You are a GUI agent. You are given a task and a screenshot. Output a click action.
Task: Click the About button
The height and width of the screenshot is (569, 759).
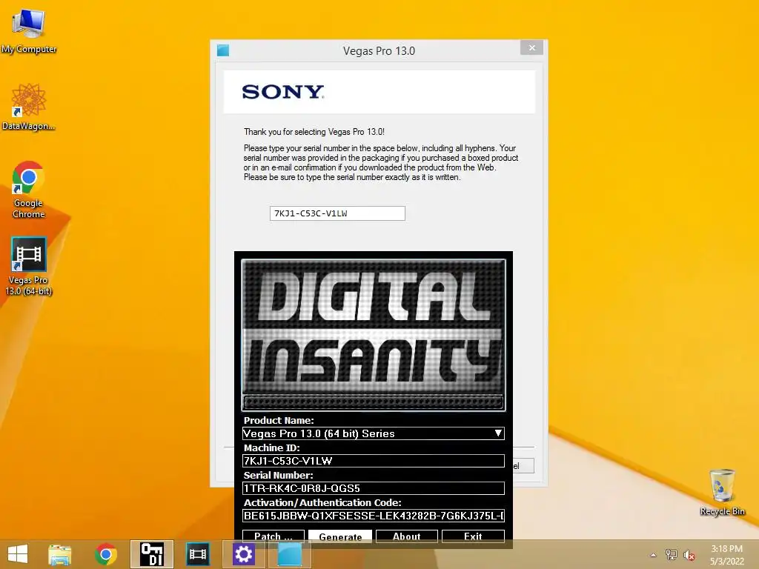coord(407,536)
